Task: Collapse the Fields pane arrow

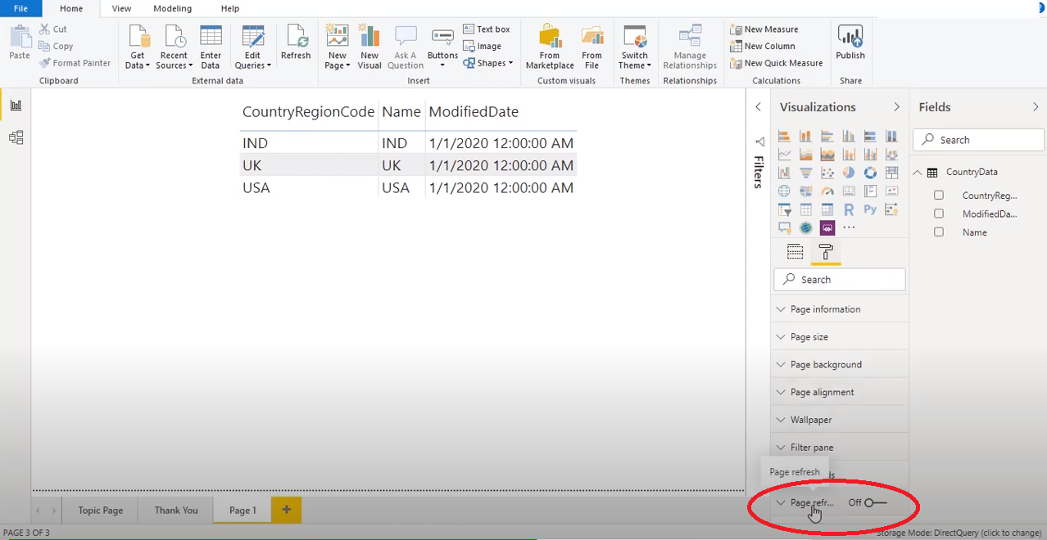Action: 1036,107
